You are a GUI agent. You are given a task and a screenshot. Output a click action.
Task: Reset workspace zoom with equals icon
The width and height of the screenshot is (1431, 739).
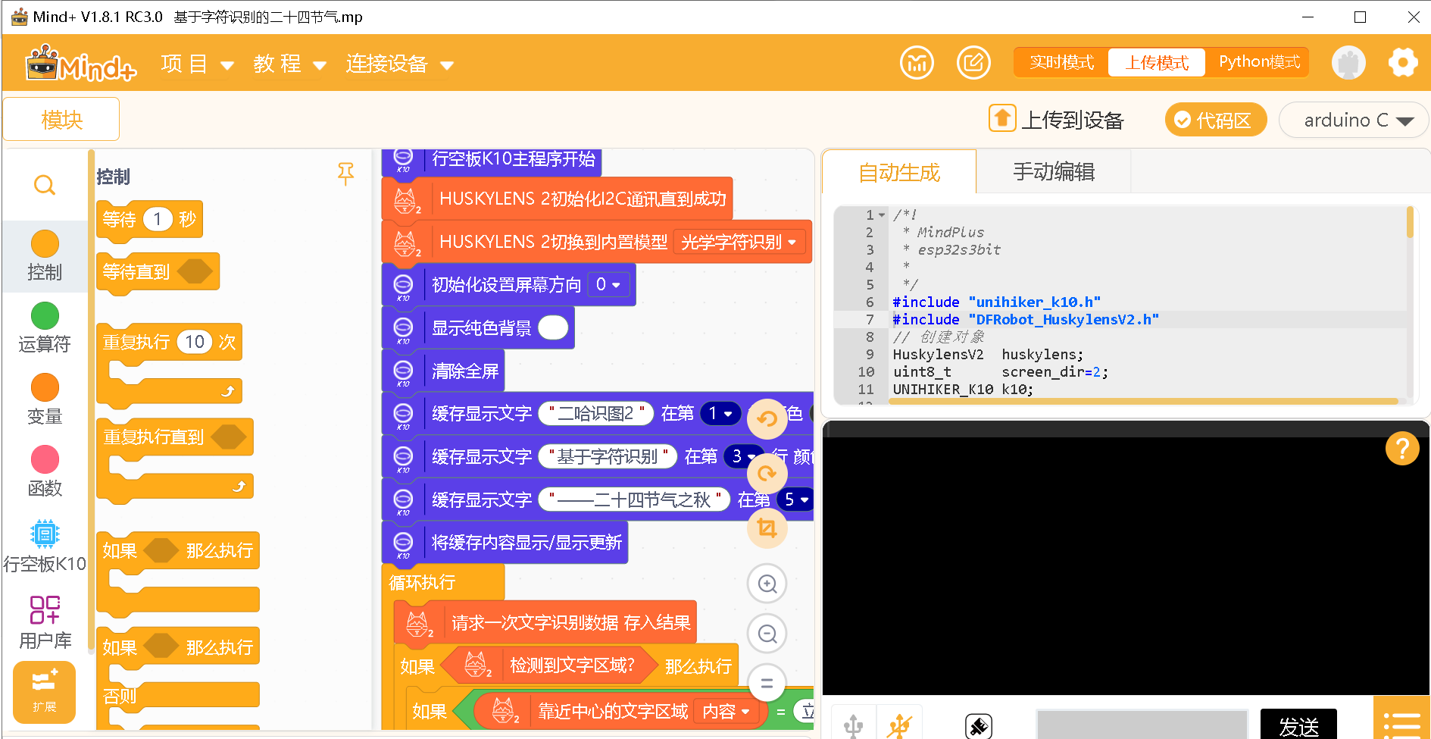pos(767,683)
